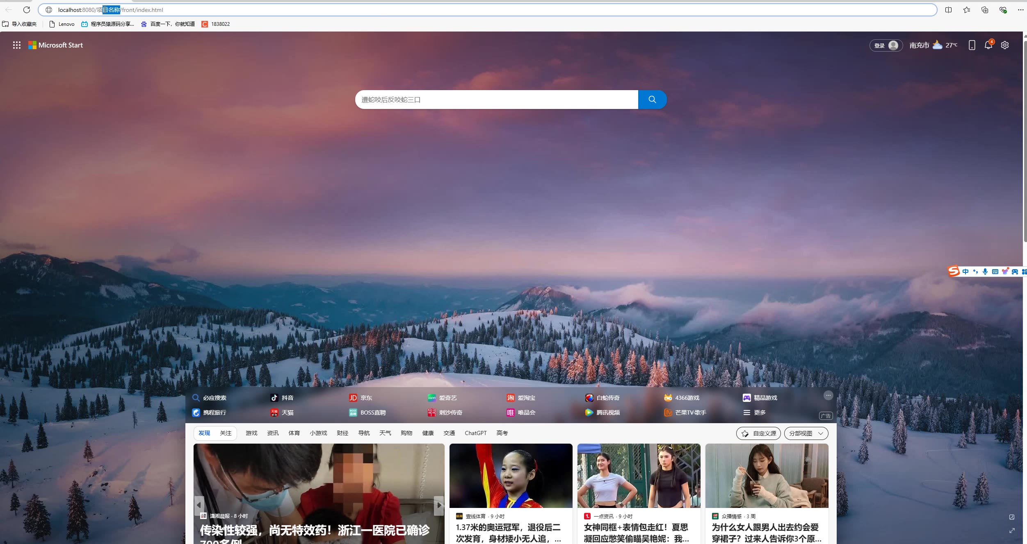Viewport: 1027px width, 544px height.
Task: Expand the 分部视图 layout dropdown
Action: [806, 433]
